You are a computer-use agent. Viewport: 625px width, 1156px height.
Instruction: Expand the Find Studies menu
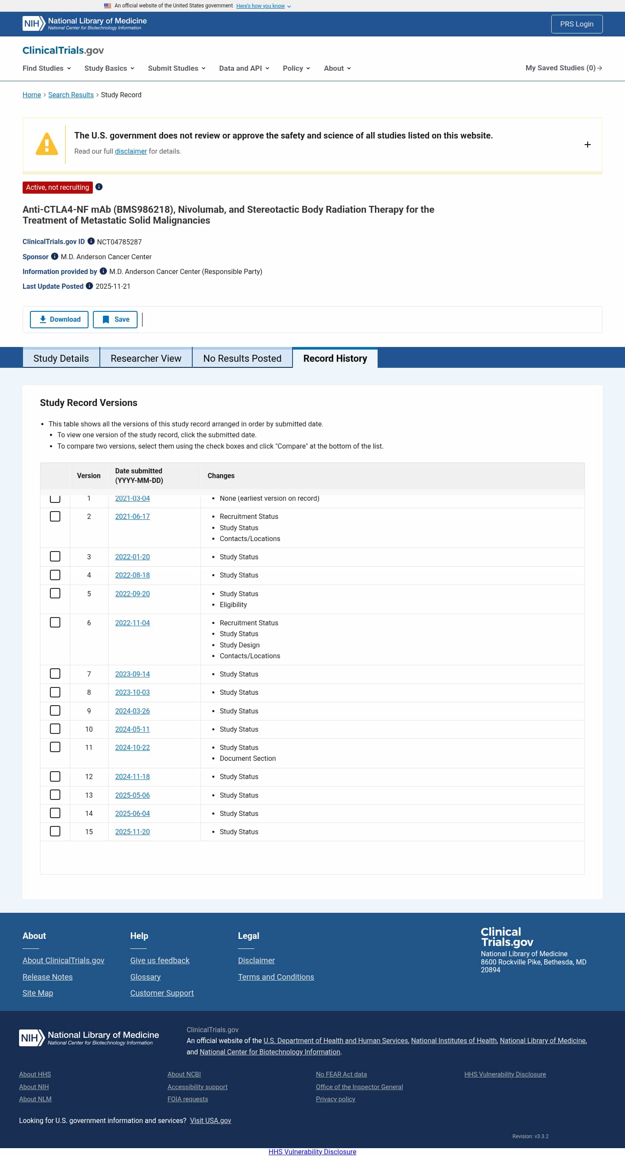click(47, 68)
